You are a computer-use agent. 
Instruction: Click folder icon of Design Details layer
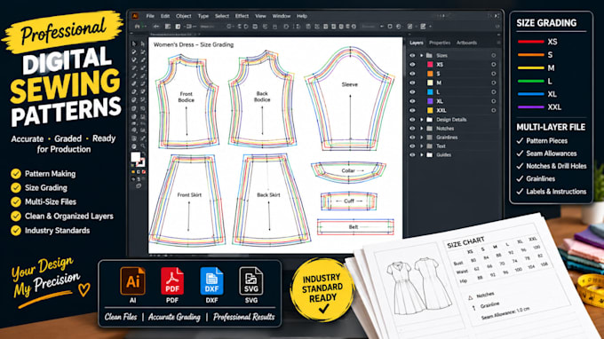pos(430,120)
